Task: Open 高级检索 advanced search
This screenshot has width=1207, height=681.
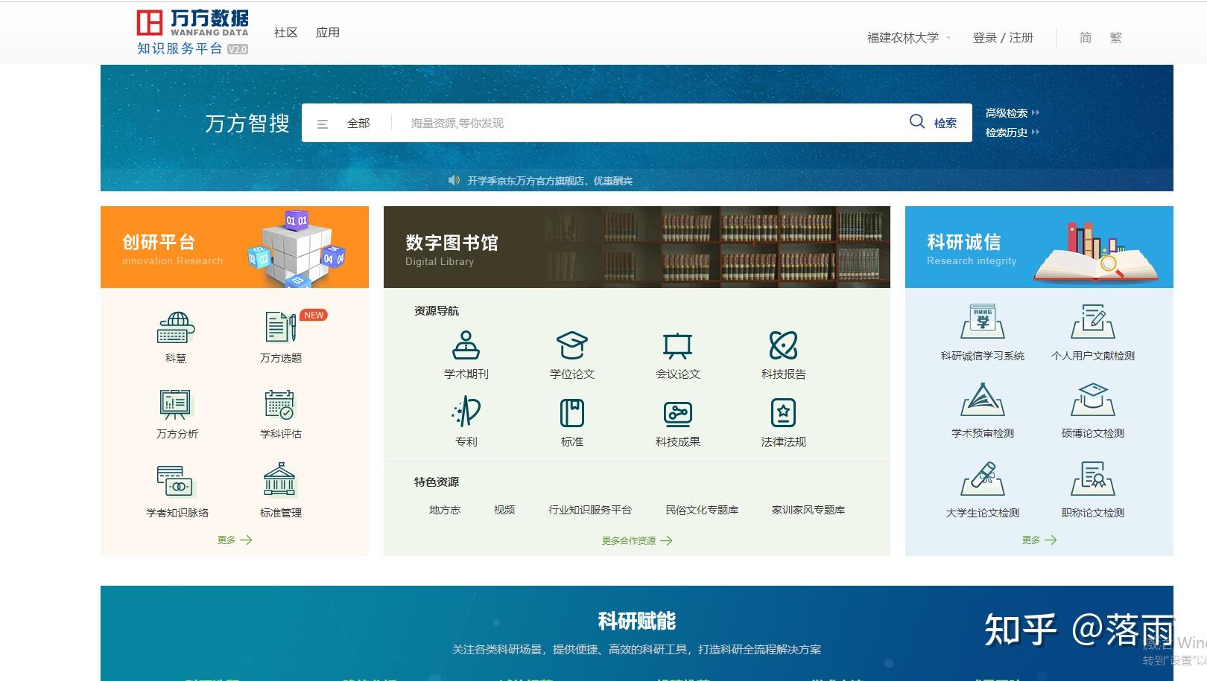Action: click(x=1012, y=113)
